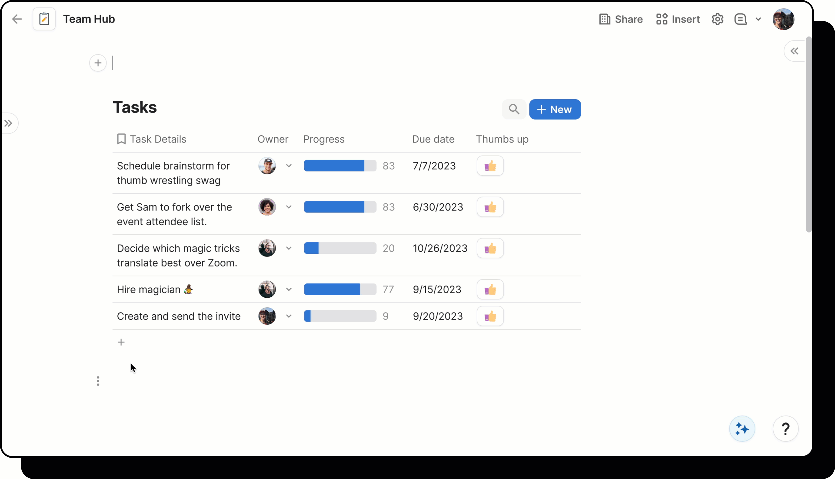Open the three-dot drag handle menu
835x479 pixels.
tap(98, 381)
